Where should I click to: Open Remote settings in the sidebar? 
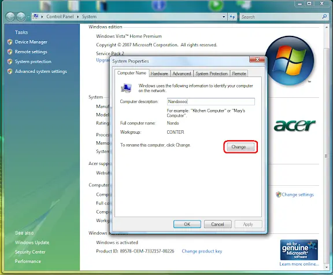pos(31,52)
